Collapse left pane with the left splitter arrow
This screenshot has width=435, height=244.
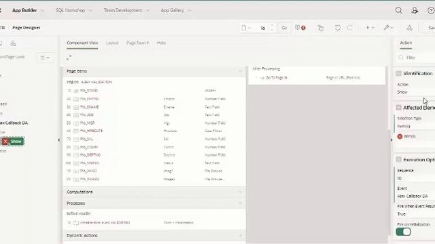[59, 140]
